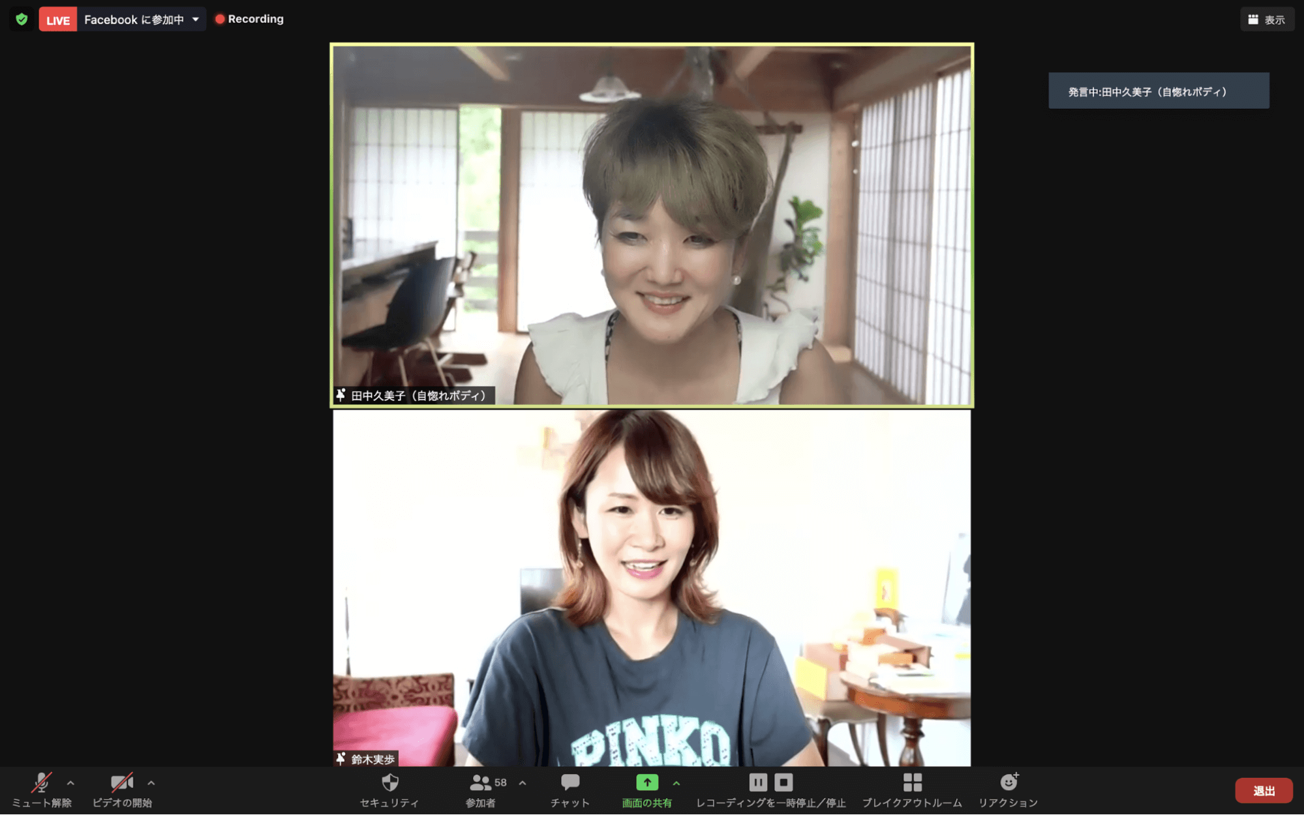1304x815 pixels.
Task: Open ブレイクアウトルーム breakout rooms
Action: click(x=912, y=790)
